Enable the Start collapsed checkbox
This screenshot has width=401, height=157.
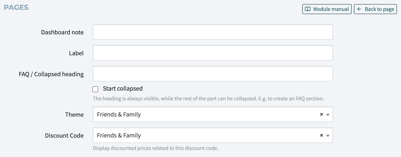[95, 89]
